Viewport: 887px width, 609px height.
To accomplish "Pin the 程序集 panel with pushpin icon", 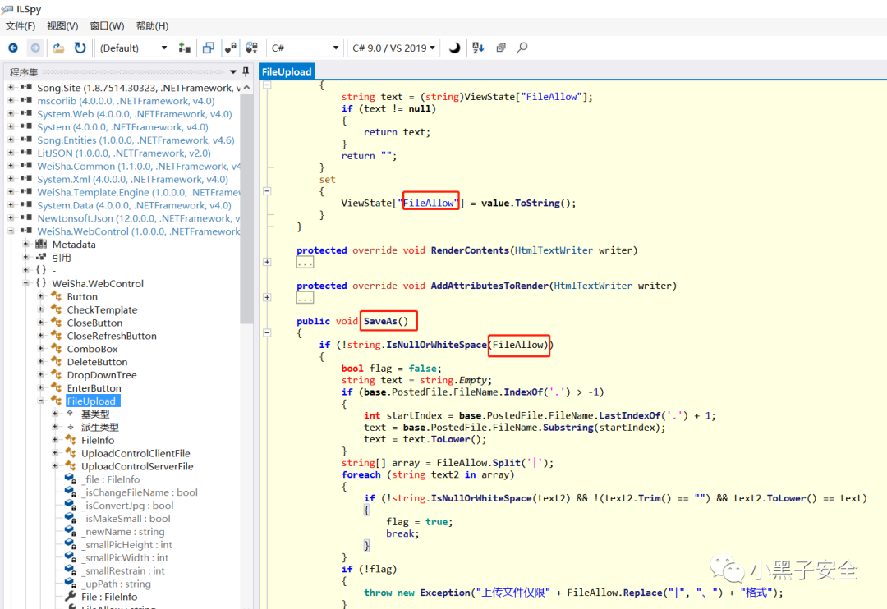I will pyautogui.click(x=246, y=71).
